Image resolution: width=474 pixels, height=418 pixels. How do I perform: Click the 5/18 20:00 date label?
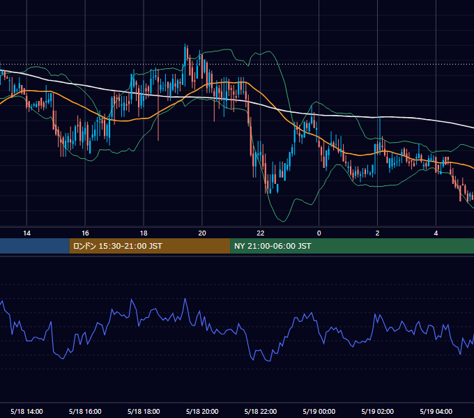click(202, 411)
